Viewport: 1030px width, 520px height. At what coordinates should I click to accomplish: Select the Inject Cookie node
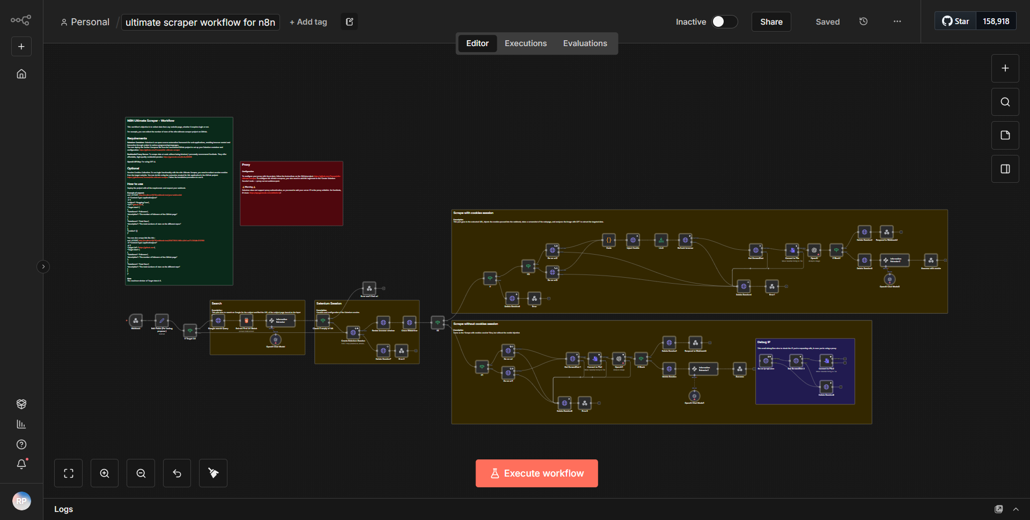coord(633,240)
